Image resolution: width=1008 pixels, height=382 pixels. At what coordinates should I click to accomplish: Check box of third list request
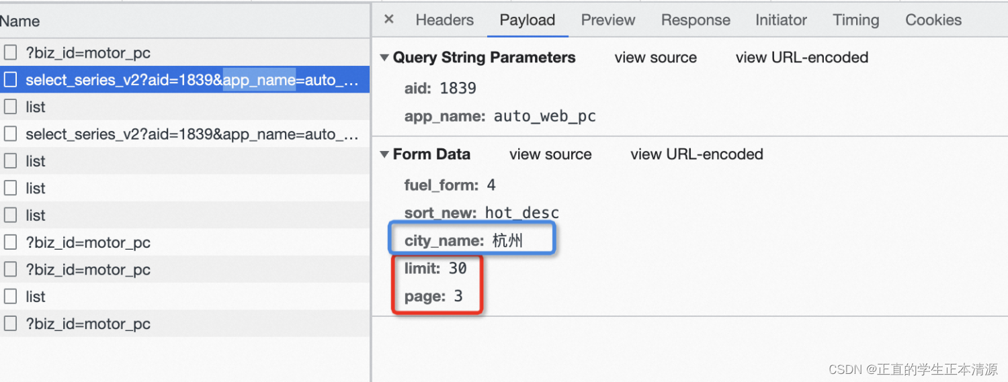tap(9, 188)
